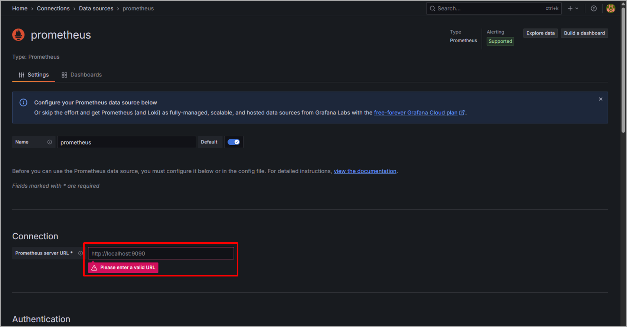This screenshot has width=627, height=327.
Task: Click the info icon beside Name label
Action: [50, 142]
